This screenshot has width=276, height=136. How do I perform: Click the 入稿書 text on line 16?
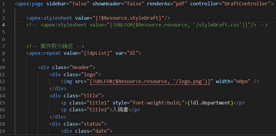tap(120, 110)
